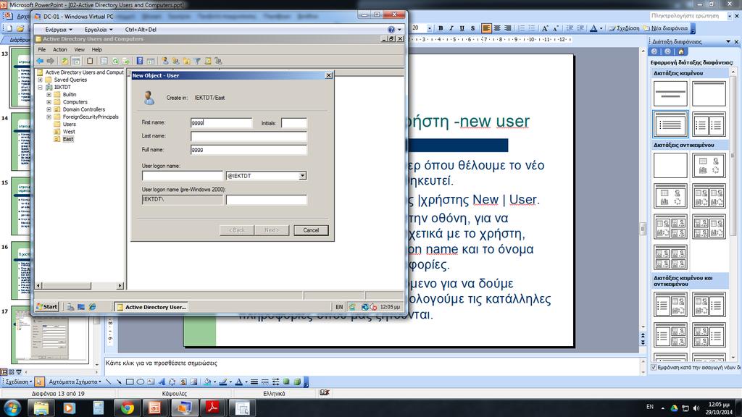742x417 pixels.
Task: Open Google Chrome from the Windows taskbar
Action: coord(127,408)
